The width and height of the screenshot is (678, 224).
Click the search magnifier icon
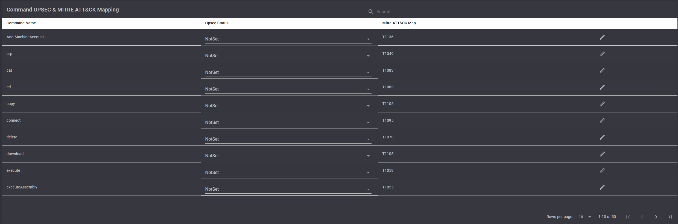pos(371,11)
